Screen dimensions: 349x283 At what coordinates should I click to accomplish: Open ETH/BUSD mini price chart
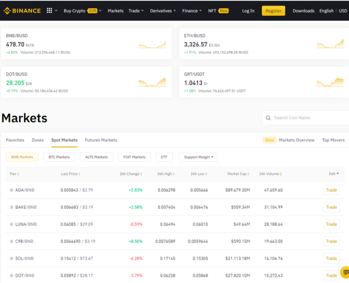(x=330, y=44)
